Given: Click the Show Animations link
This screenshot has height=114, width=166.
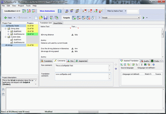Looking at the screenshot, I should coord(47,11).
